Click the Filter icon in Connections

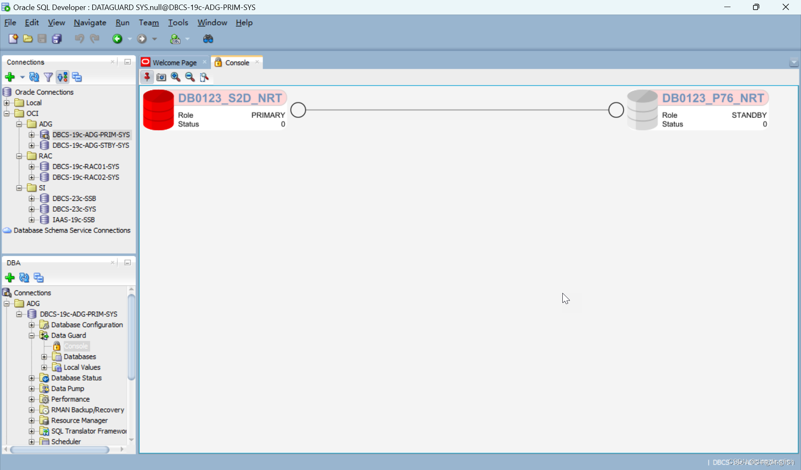[x=48, y=77]
